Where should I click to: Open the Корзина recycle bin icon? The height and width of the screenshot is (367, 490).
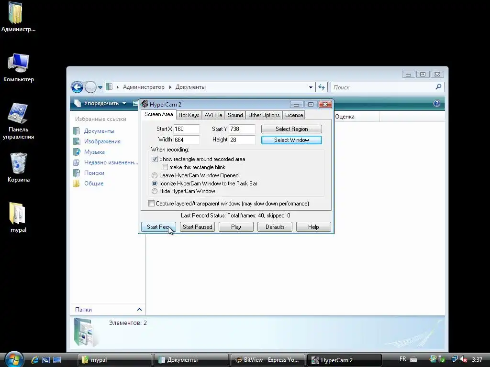coord(18,163)
